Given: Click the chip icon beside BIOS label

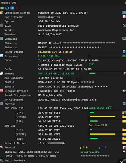Looking at the screenshot, I should 2,25.
